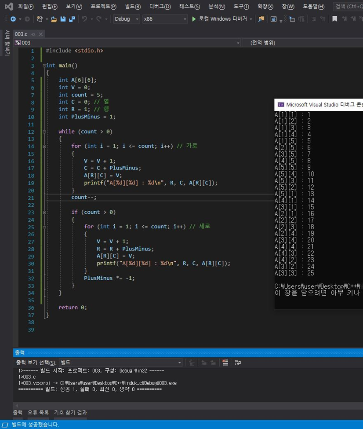Open the Debug configuration dropdown
The image size is (363, 429).
click(127, 19)
